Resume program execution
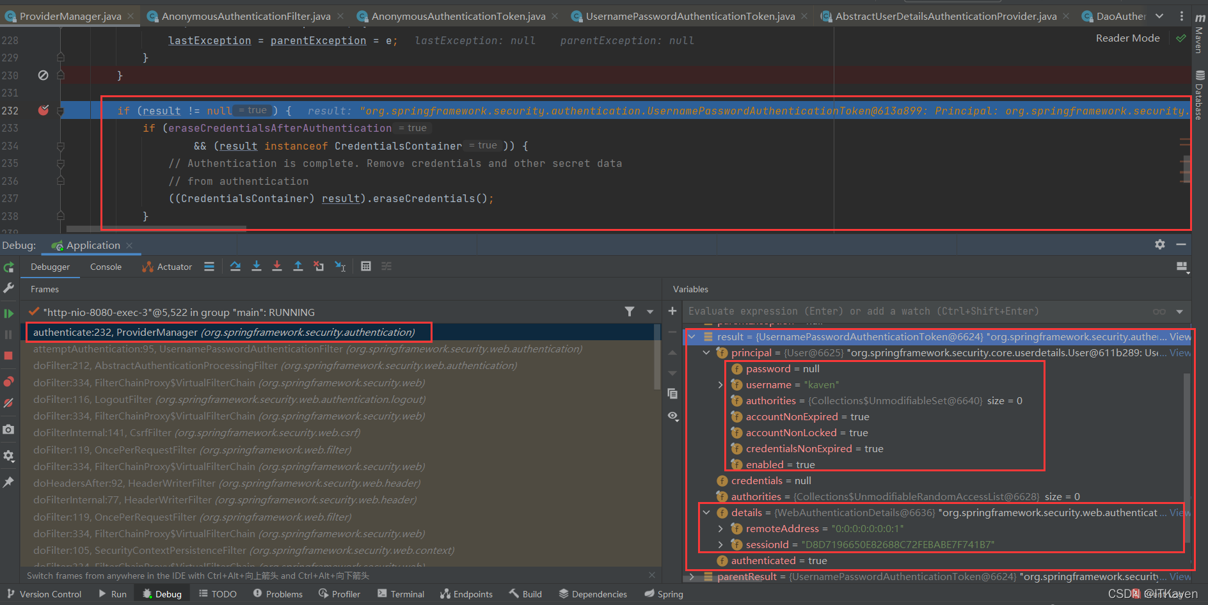 (x=8, y=313)
